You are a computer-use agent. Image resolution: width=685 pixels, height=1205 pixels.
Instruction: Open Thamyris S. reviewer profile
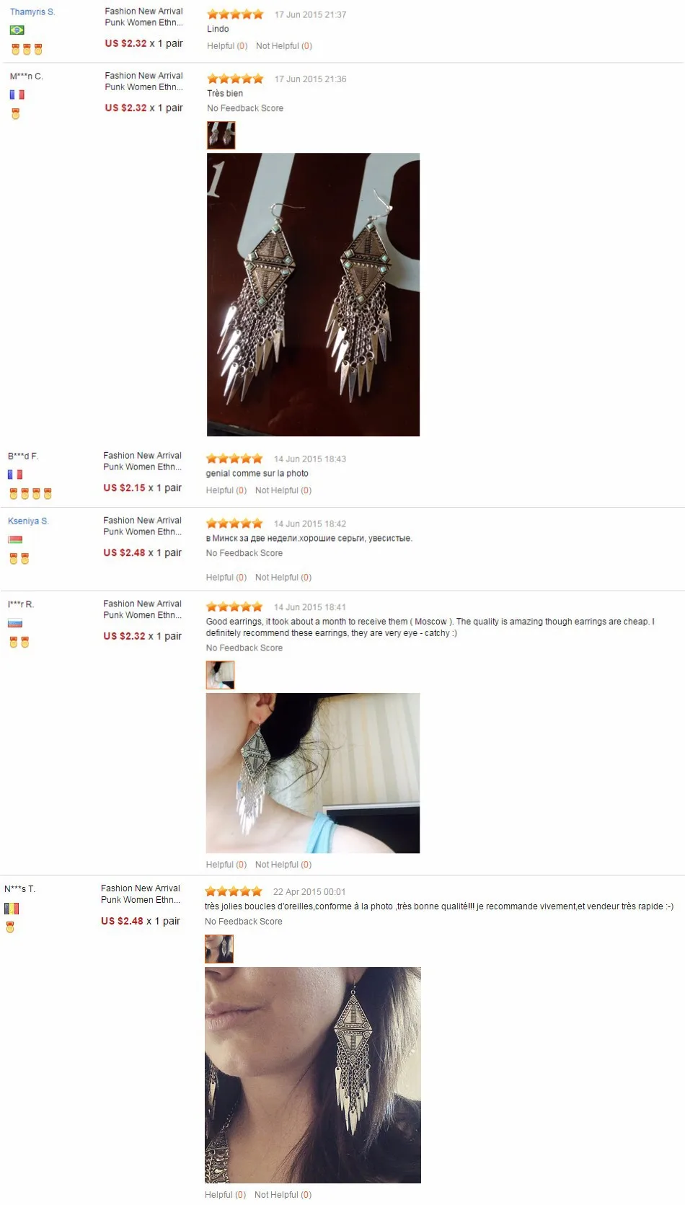[x=32, y=12]
